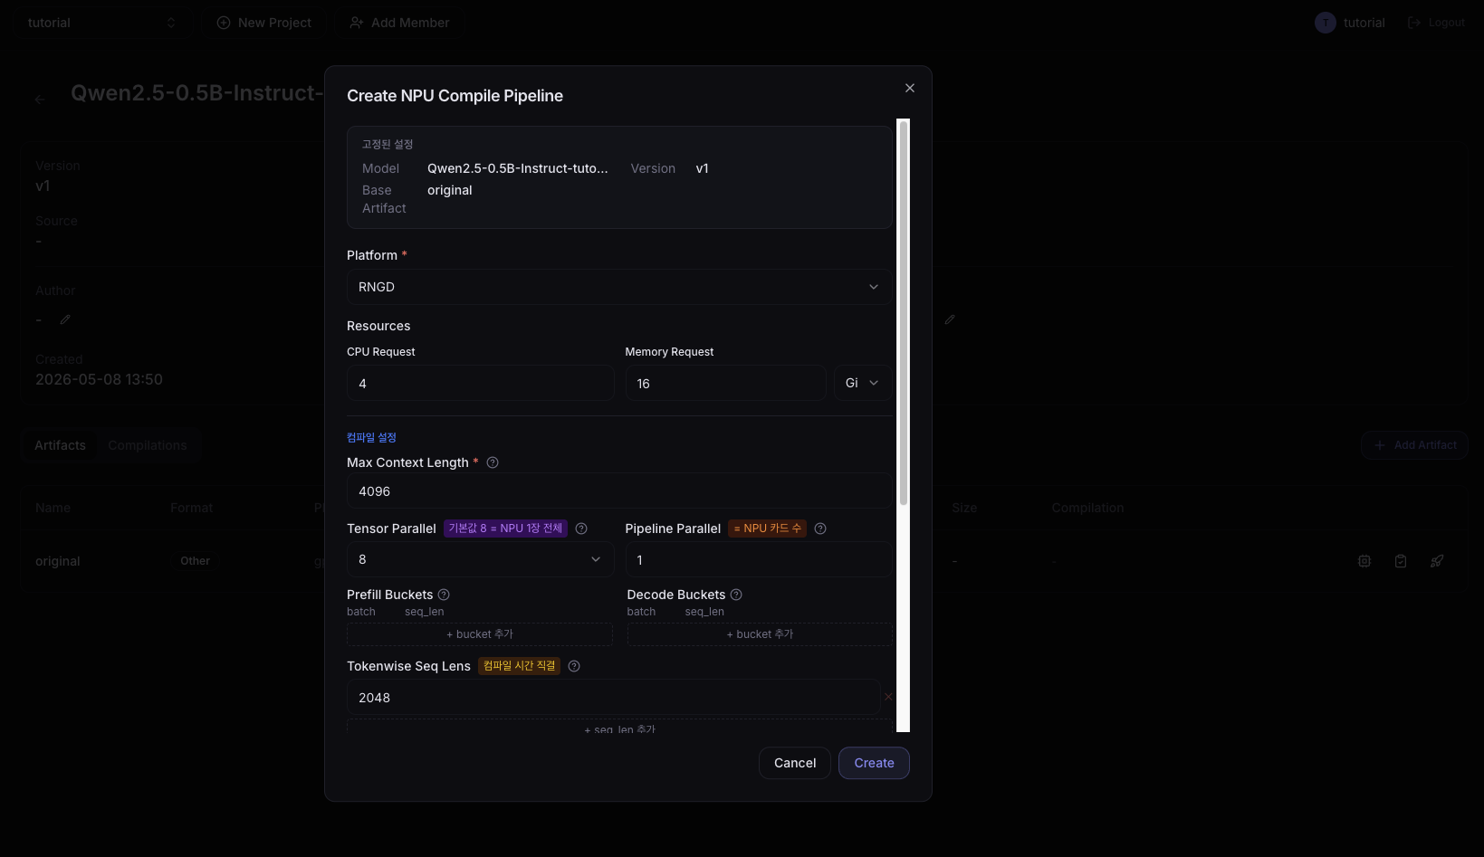Click the clipboard icon in original row

[x=1401, y=561]
